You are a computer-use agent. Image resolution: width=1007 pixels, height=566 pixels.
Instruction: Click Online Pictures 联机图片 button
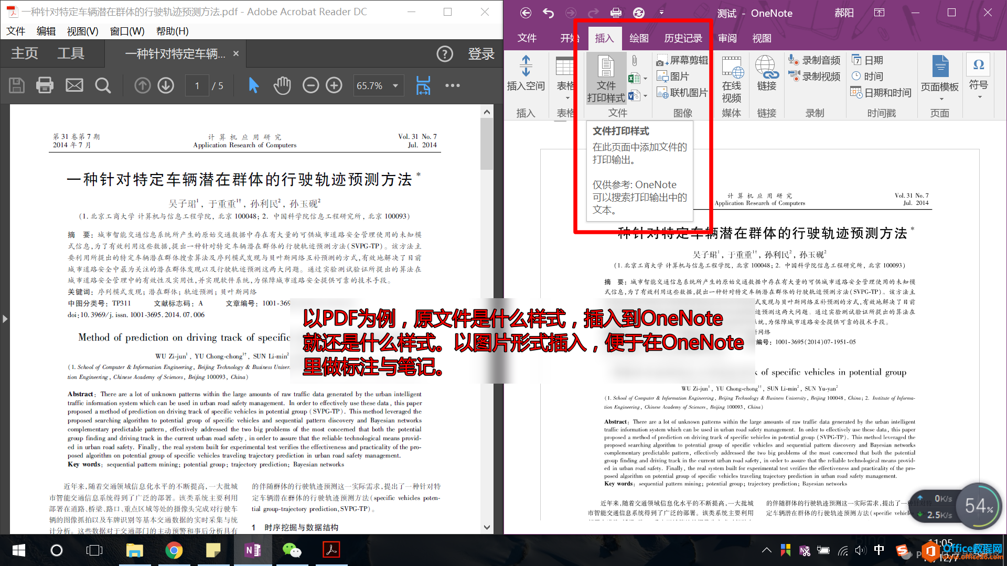682,93
